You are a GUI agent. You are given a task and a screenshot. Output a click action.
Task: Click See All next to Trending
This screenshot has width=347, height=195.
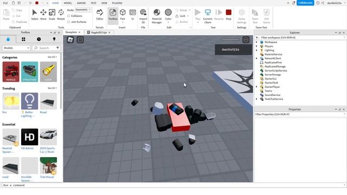pos(52,88)
